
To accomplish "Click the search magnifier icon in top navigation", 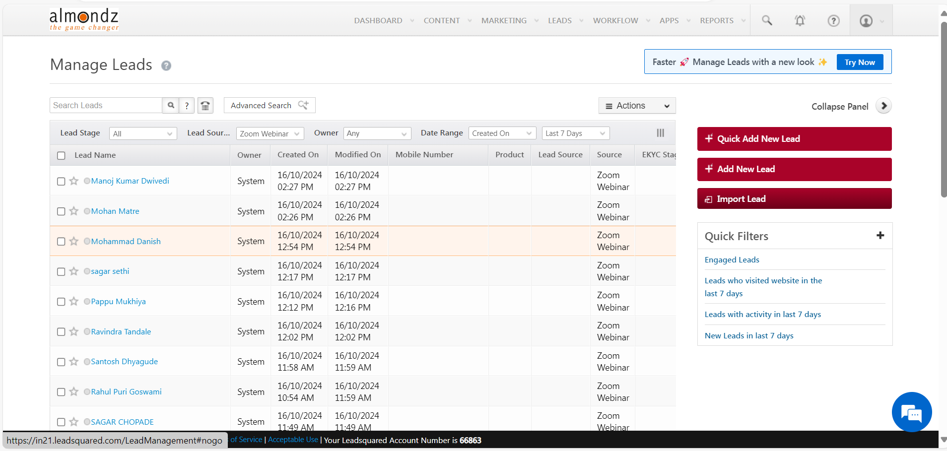I will 767,20.
